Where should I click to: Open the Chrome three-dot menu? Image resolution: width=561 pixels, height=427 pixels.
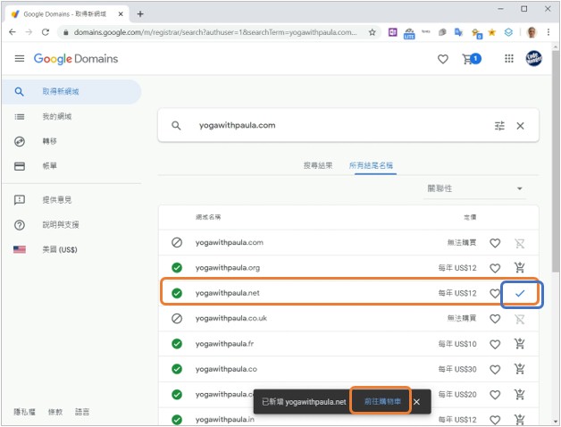[548, 32]
